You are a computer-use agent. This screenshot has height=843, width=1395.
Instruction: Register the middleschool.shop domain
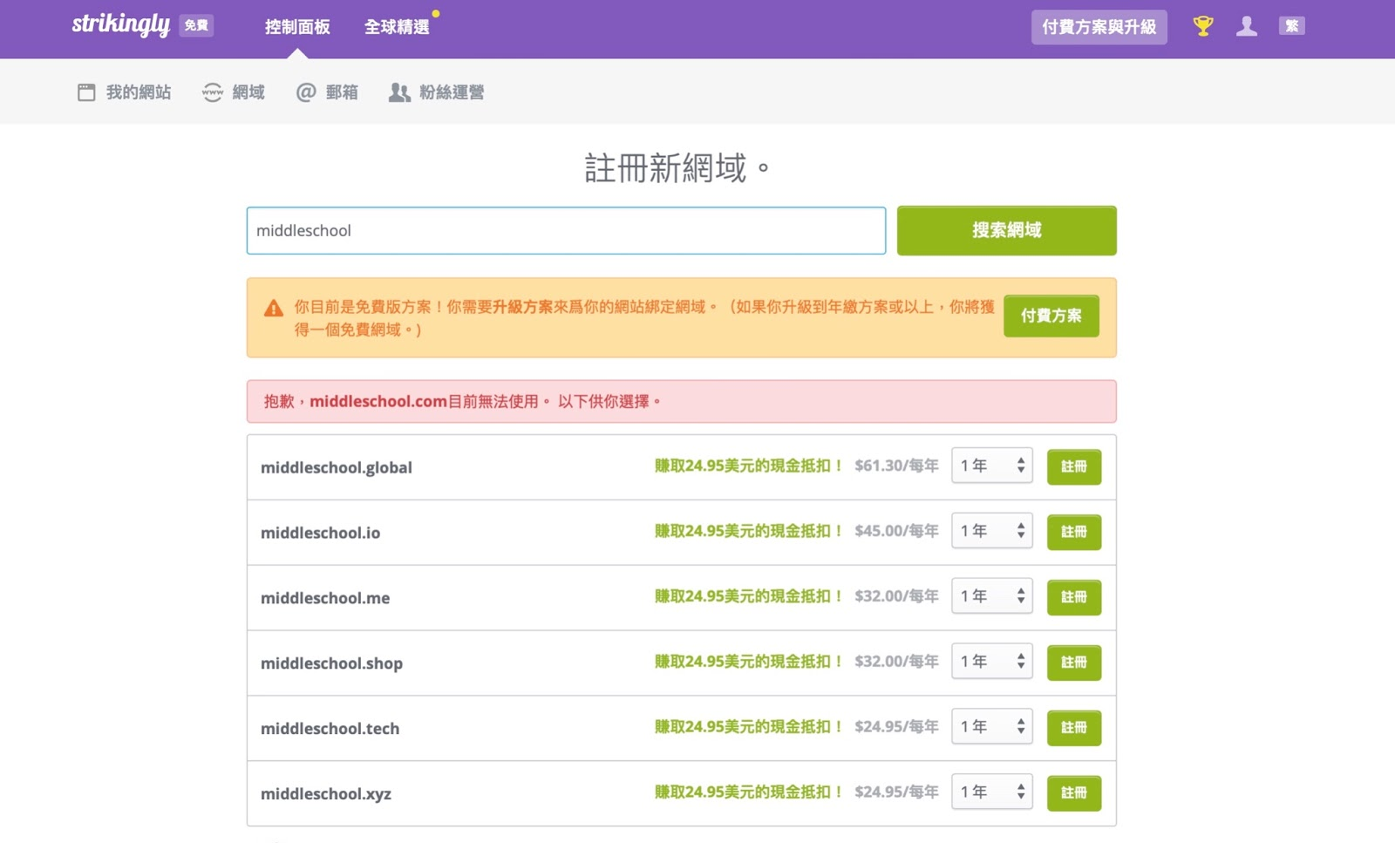click(1073, 663)
